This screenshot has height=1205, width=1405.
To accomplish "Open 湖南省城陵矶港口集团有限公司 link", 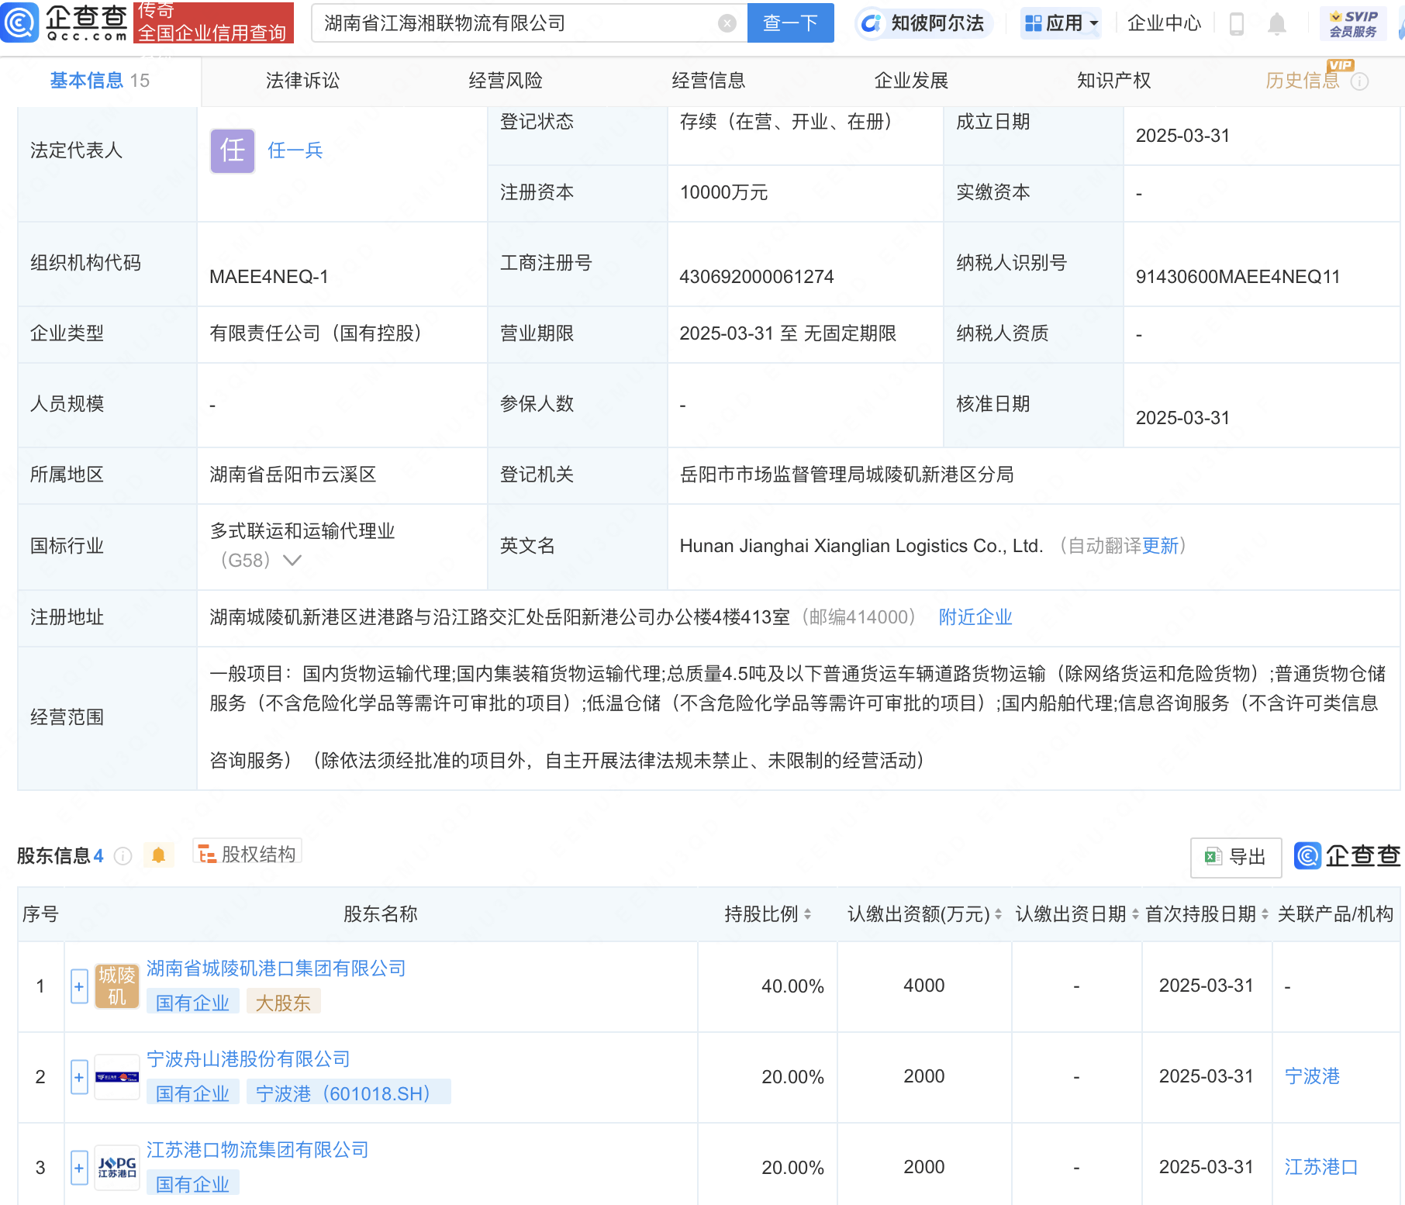I will [x=276, y=968].
